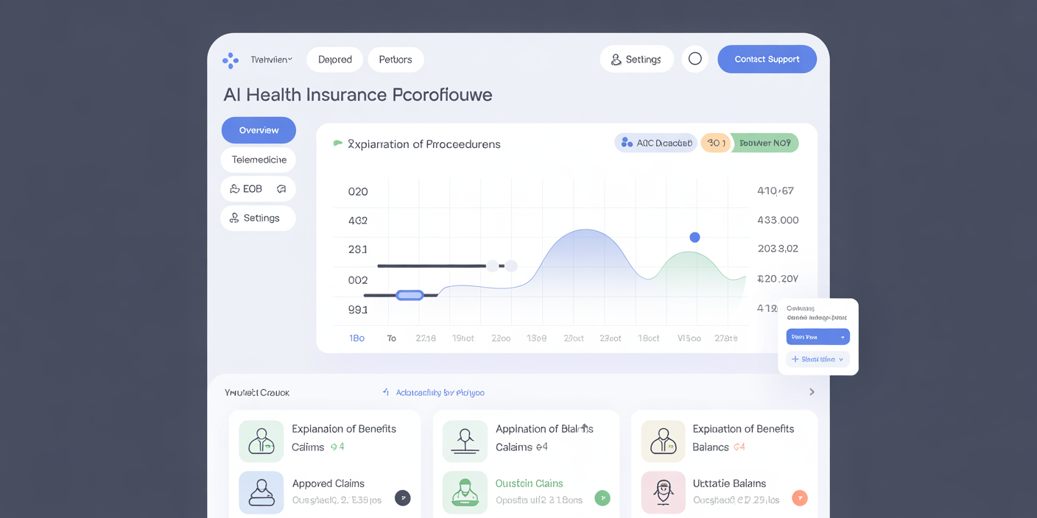This screenshot has width=1037, height=518.
Task: Click the small icon before the blue link
Action: [x=385, y=392]
